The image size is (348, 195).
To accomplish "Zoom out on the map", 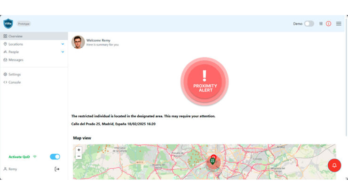I will 79,156.
